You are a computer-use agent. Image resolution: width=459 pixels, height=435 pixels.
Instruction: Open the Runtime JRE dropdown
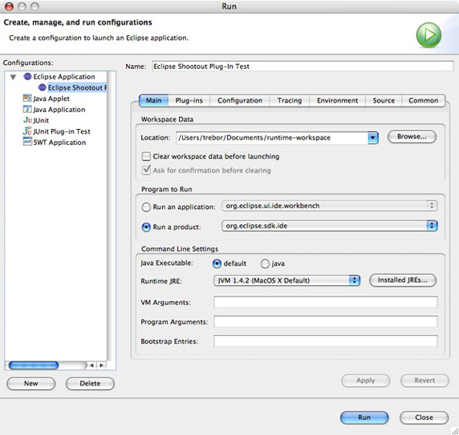(x=286, y=280)
